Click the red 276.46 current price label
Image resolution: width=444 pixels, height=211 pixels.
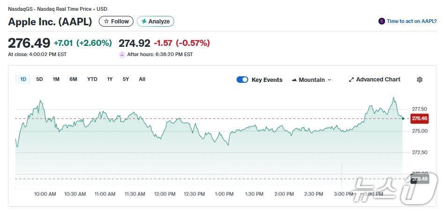click(420, 119)
